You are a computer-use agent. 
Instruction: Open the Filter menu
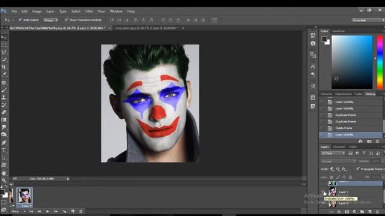coord(89,11)
